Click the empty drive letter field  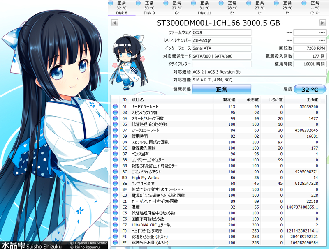click(222, 64)
